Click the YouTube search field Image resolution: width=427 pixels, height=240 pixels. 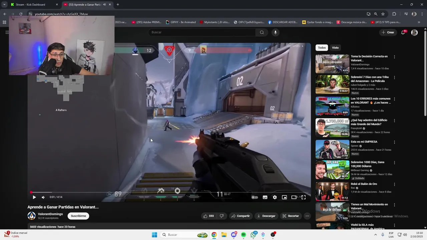tap(202, 32)
